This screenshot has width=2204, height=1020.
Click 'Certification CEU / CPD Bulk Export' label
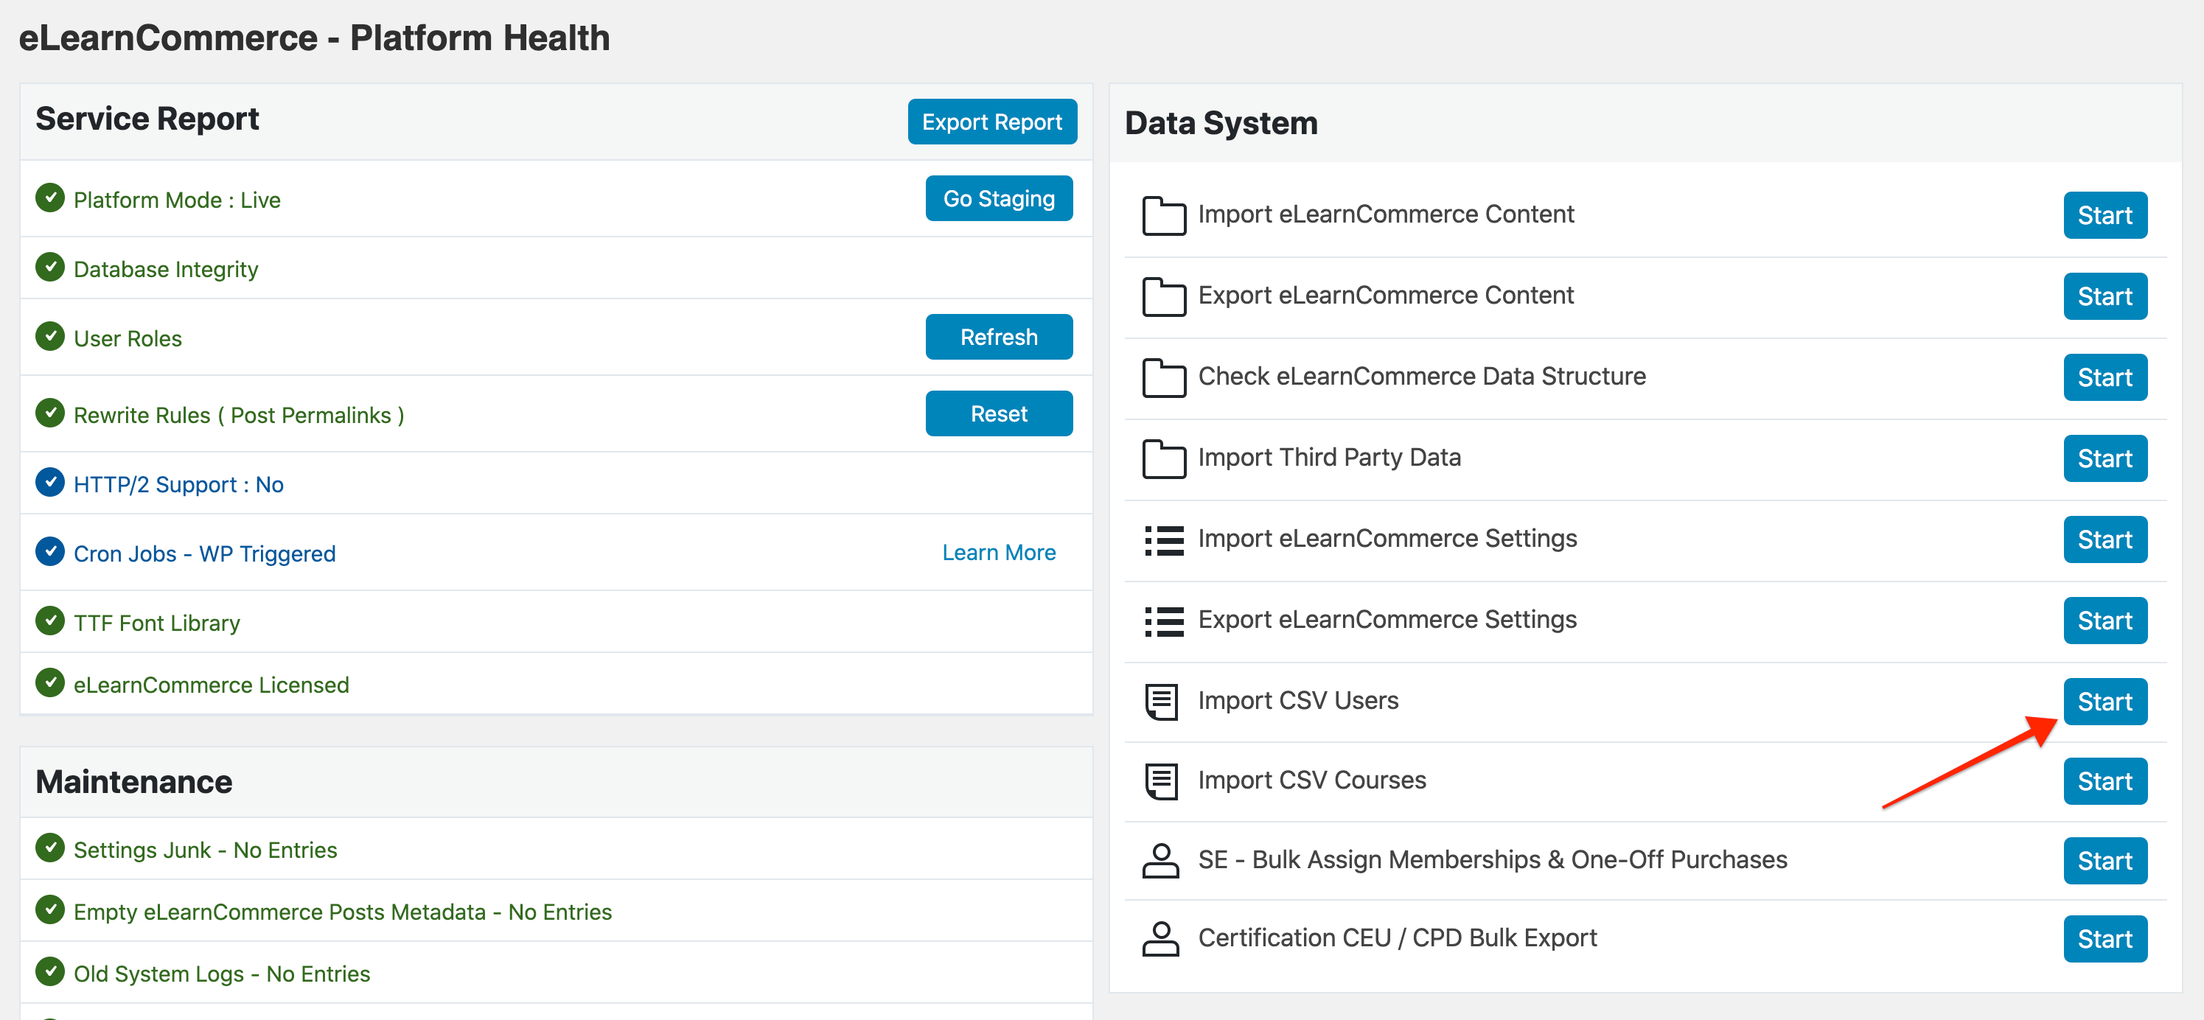[x=1397, y=939]
